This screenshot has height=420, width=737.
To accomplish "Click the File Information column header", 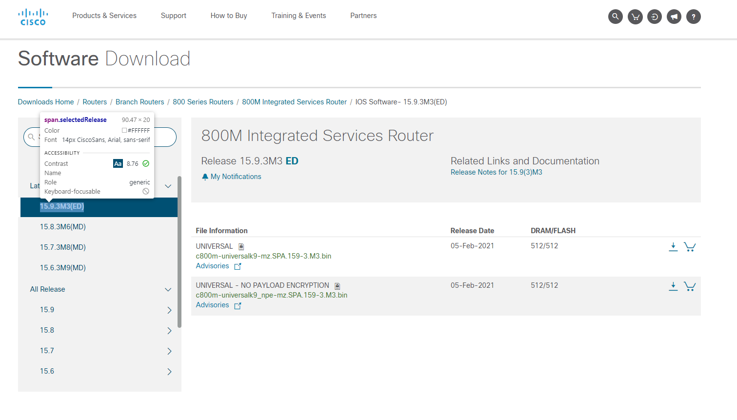I will tap(222, 231).
